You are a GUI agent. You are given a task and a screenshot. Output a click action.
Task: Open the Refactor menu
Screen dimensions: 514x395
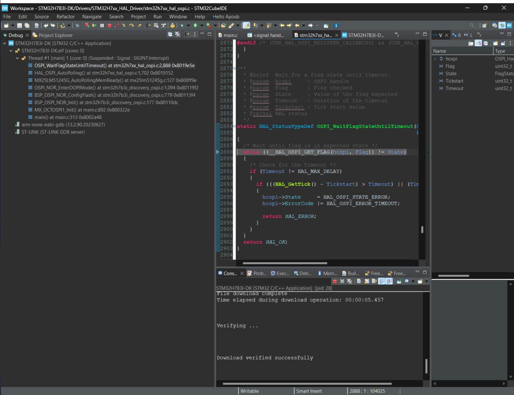tap(65, 16)
